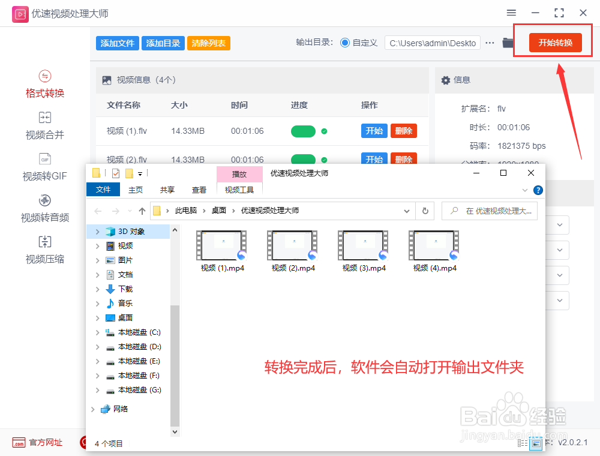Select 下载 in the navigation tree
This screenshot has height=456, width=600.
(125, 289)
